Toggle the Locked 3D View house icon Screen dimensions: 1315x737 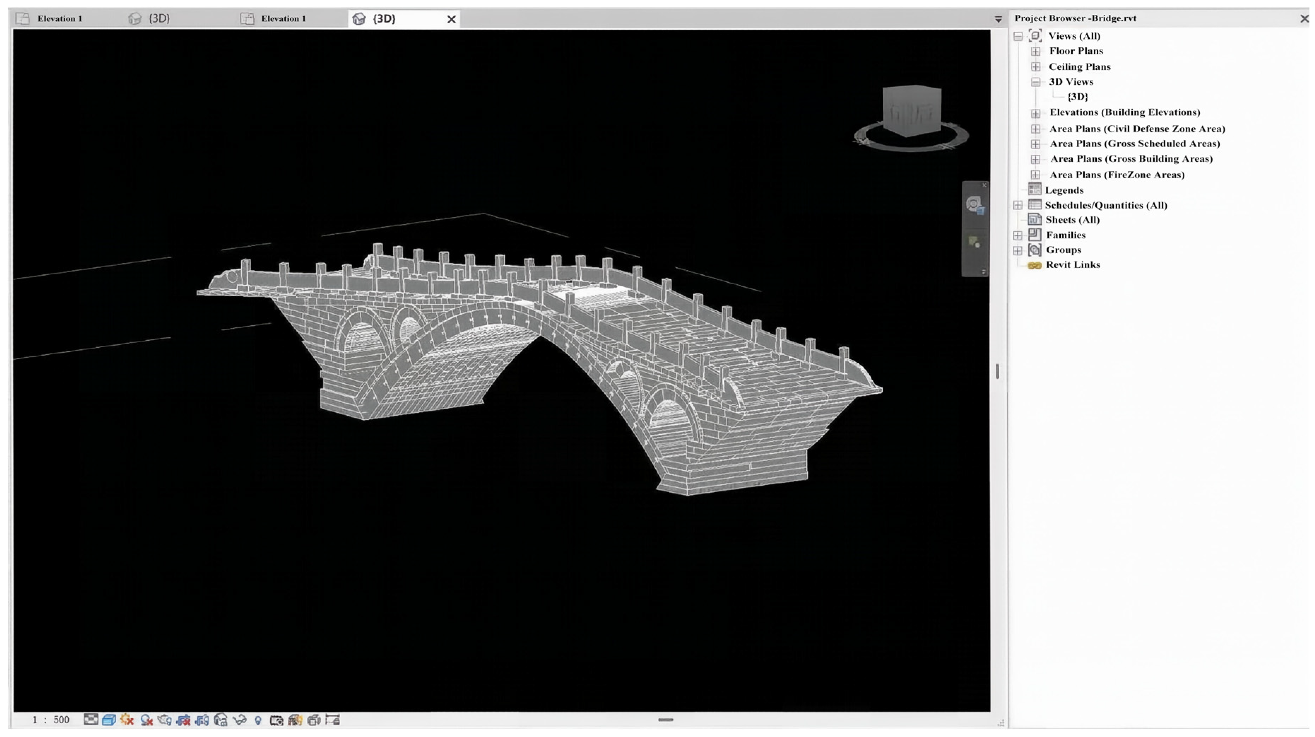(220, 720)
